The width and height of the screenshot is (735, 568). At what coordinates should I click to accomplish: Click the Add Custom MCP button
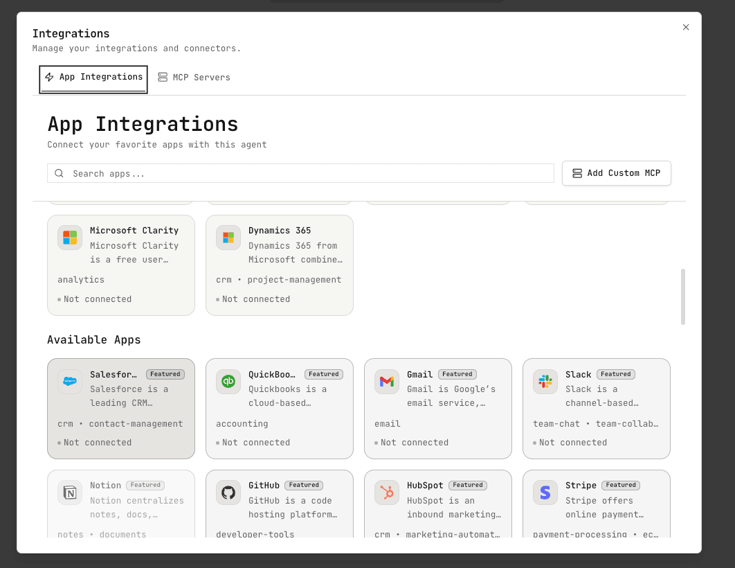(x=616, y=173)
